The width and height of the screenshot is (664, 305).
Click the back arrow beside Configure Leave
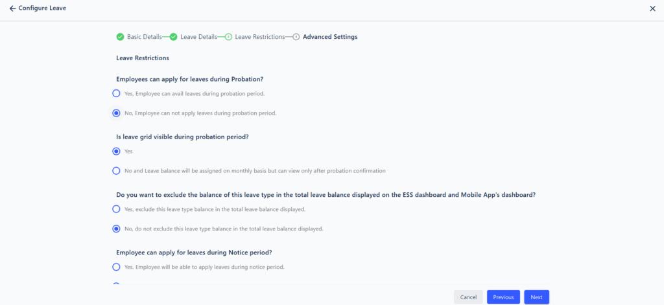[12, 8]
